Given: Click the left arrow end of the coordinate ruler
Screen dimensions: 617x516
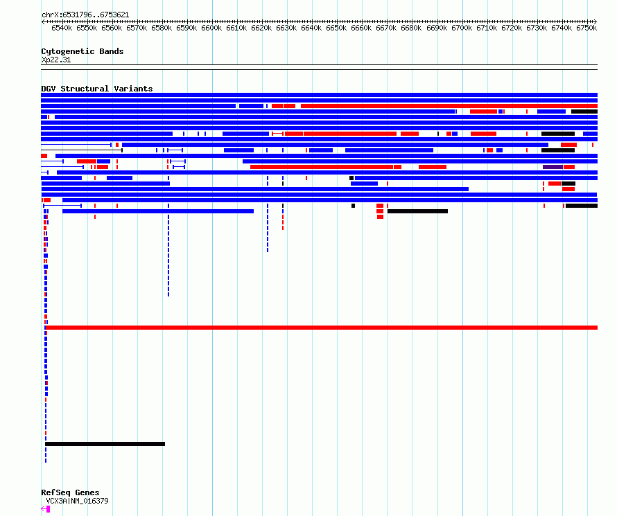Looking at the screenshot, I should (43, 22).
